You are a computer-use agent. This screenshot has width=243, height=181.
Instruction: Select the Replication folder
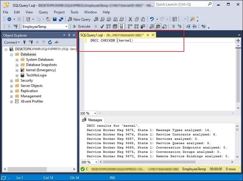pyautogui.click(x=29, y=91)
